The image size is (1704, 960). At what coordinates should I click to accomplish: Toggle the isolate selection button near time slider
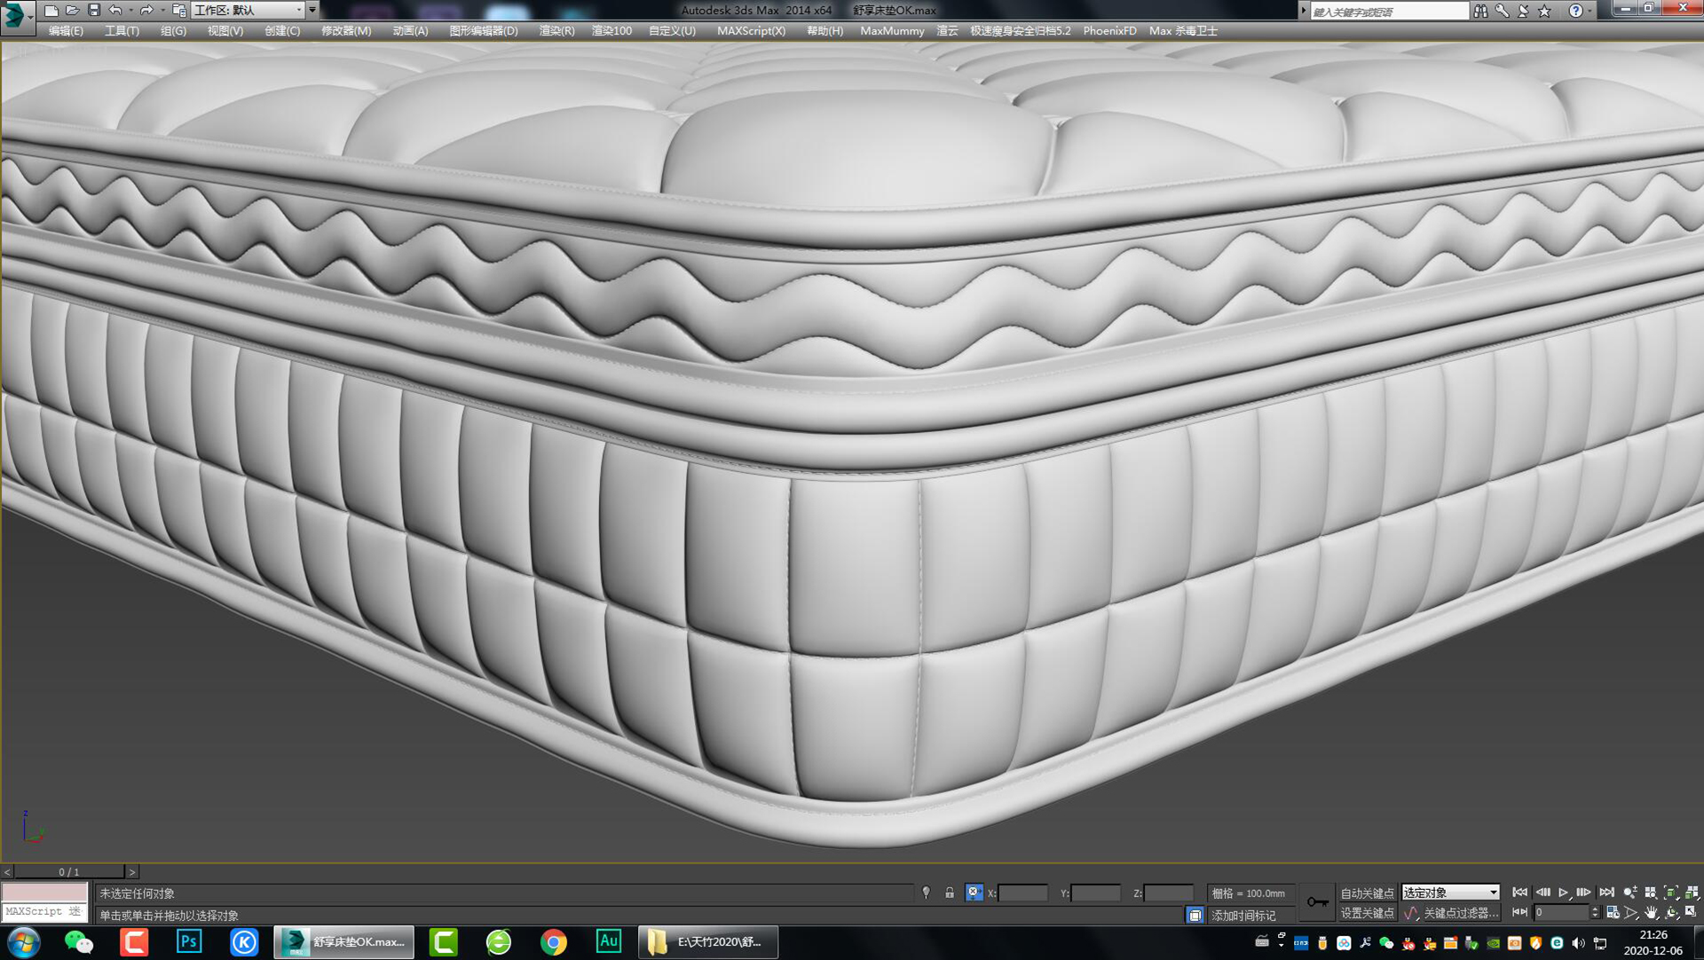1194,915
